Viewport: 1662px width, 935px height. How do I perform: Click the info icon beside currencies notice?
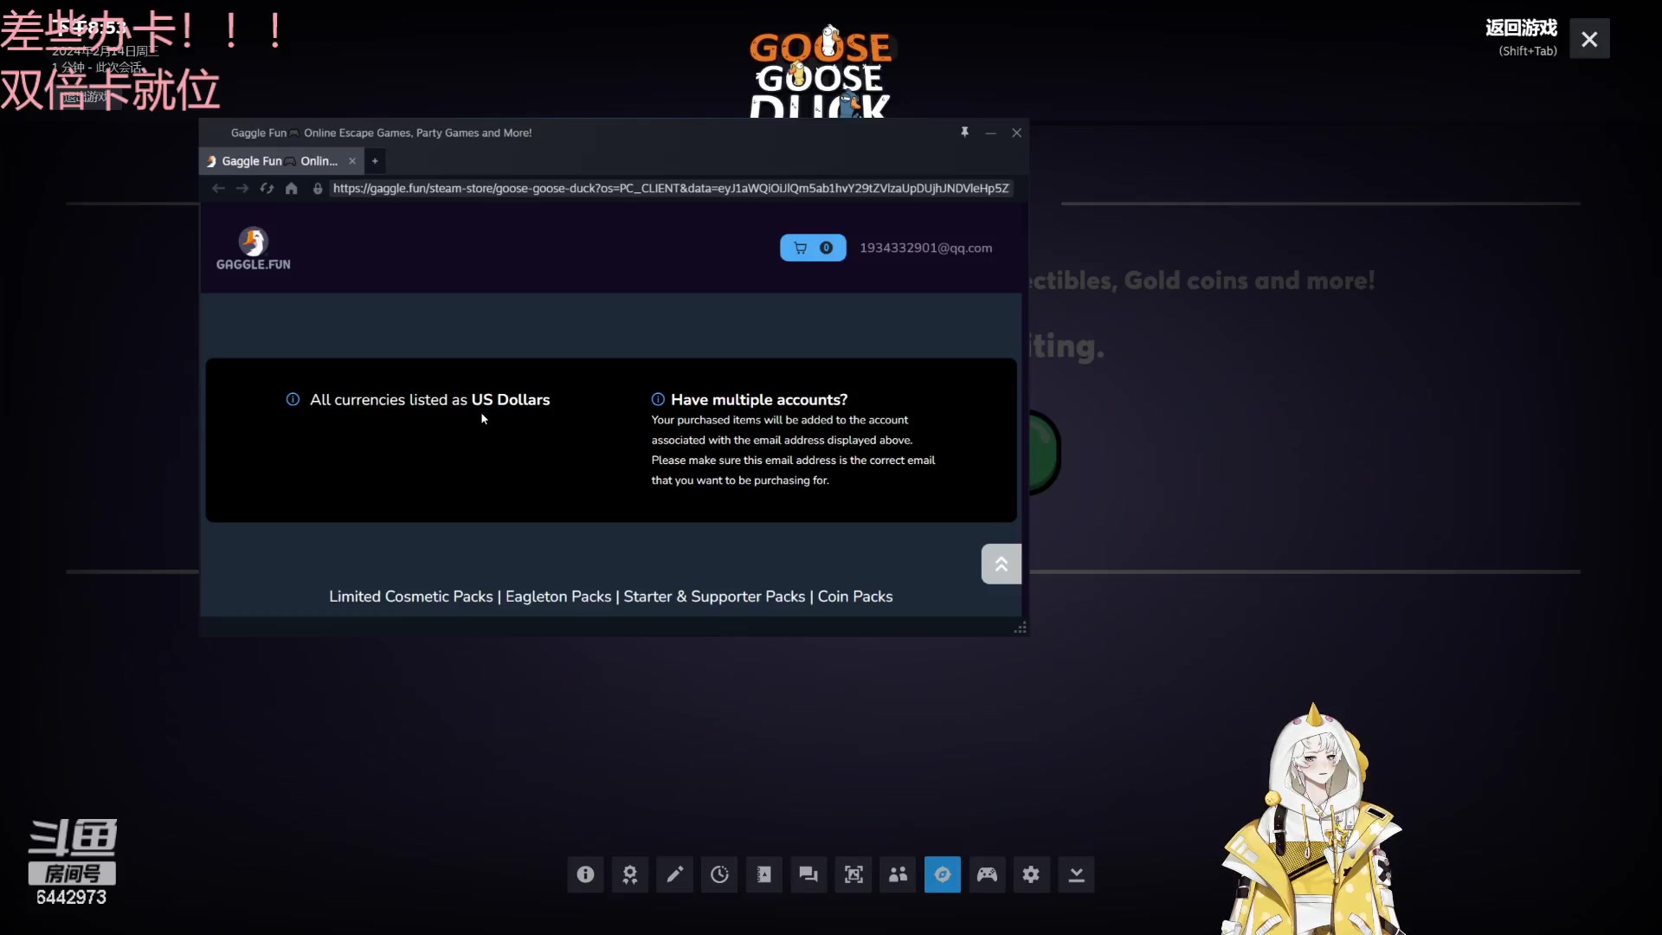(x=293, y=399)
